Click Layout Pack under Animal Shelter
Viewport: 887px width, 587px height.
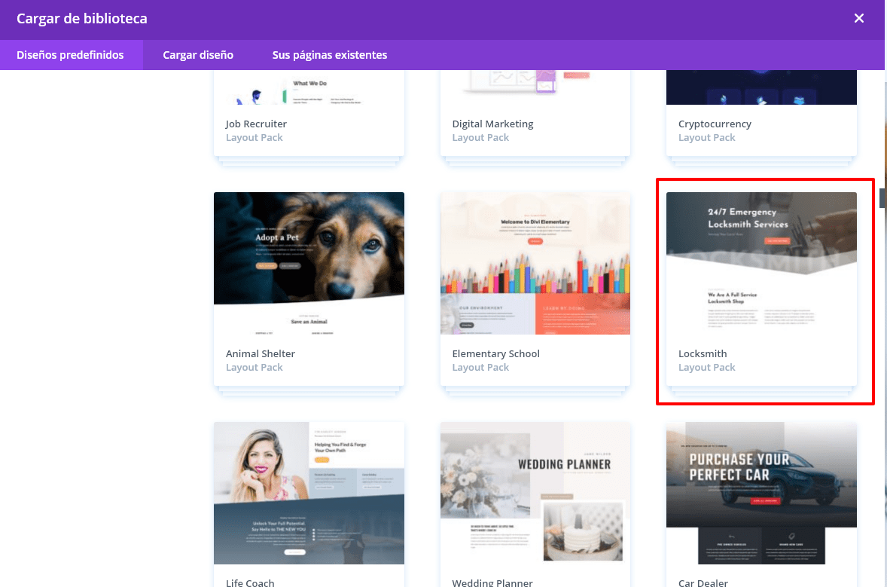(x=254, y=368)
